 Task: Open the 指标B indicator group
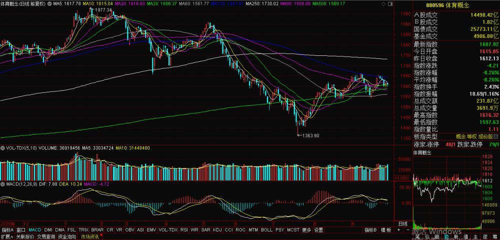click(370, 230)
